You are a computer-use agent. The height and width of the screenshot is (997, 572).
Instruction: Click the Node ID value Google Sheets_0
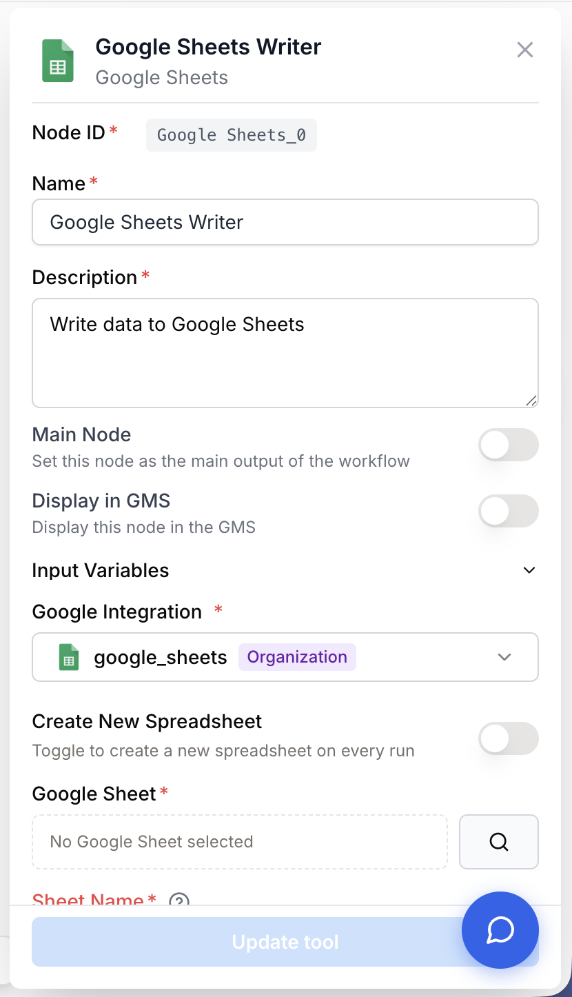click(x=232, y=135)
